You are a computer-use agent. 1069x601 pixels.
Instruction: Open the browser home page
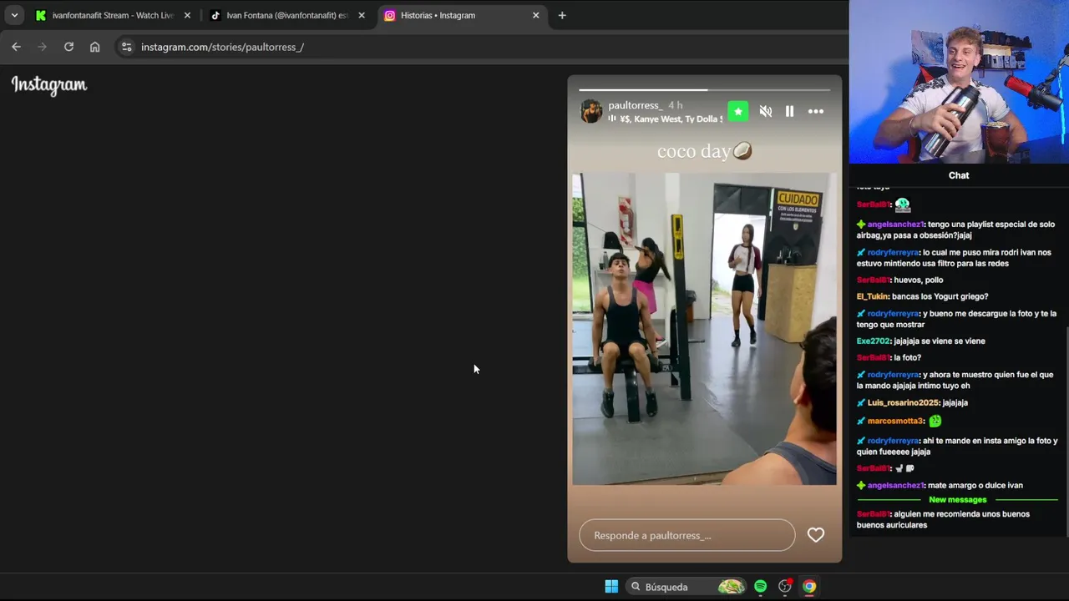[x=94, y=47]
